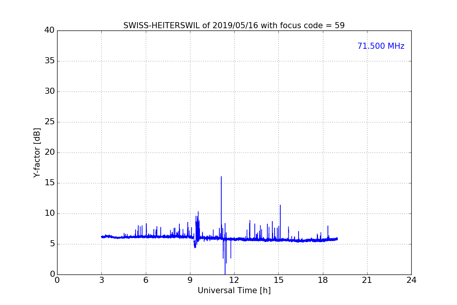Click the y-axis tick label 25
The height and width of the screenshot is (305, 457).
point(50,122)
